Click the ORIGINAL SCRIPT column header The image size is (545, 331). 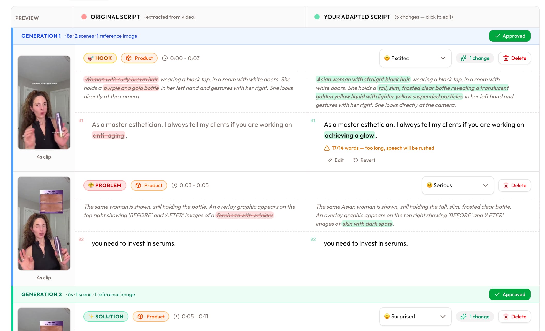[115, 17]
